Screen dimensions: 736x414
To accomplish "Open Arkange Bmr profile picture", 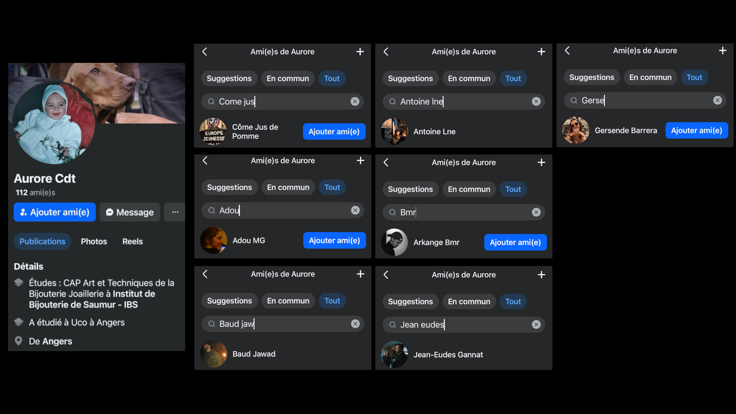I will [x=394, y=242].
